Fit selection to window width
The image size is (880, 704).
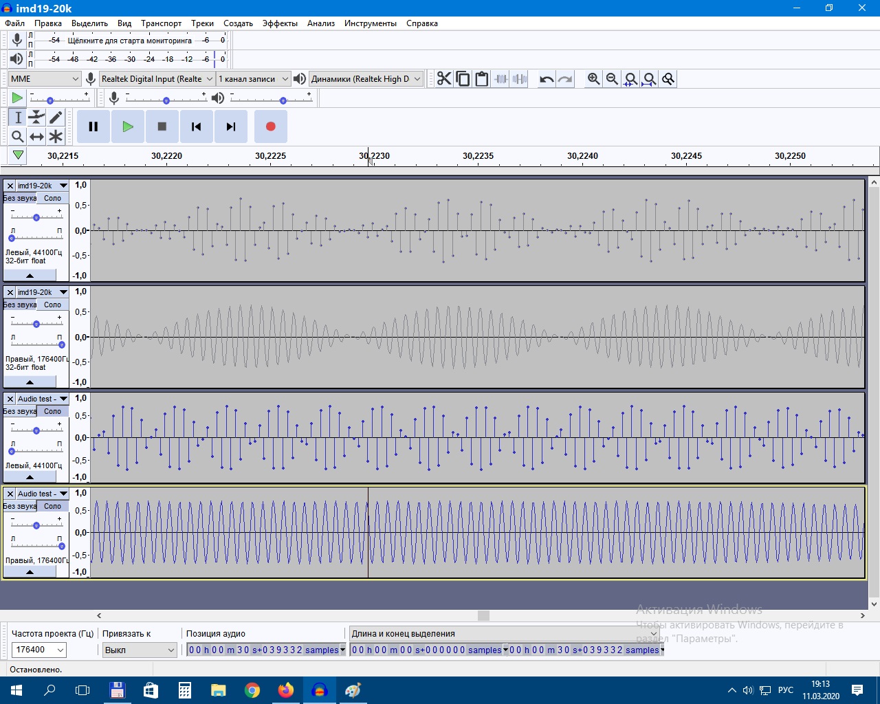[630, 79]
